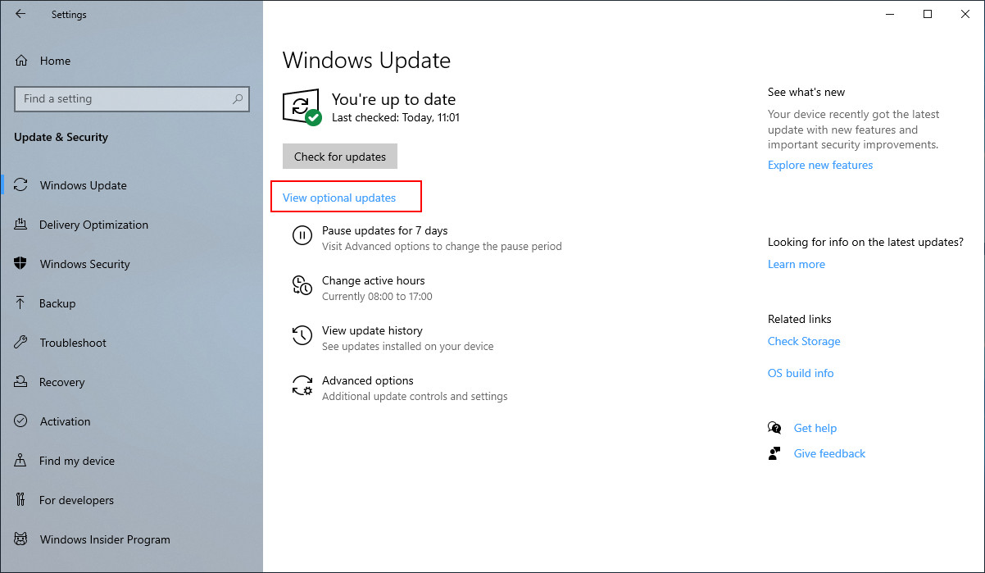The image size is (985, 573).
Task: Click the Home icon in sidebar
Action: click(21, 61)
